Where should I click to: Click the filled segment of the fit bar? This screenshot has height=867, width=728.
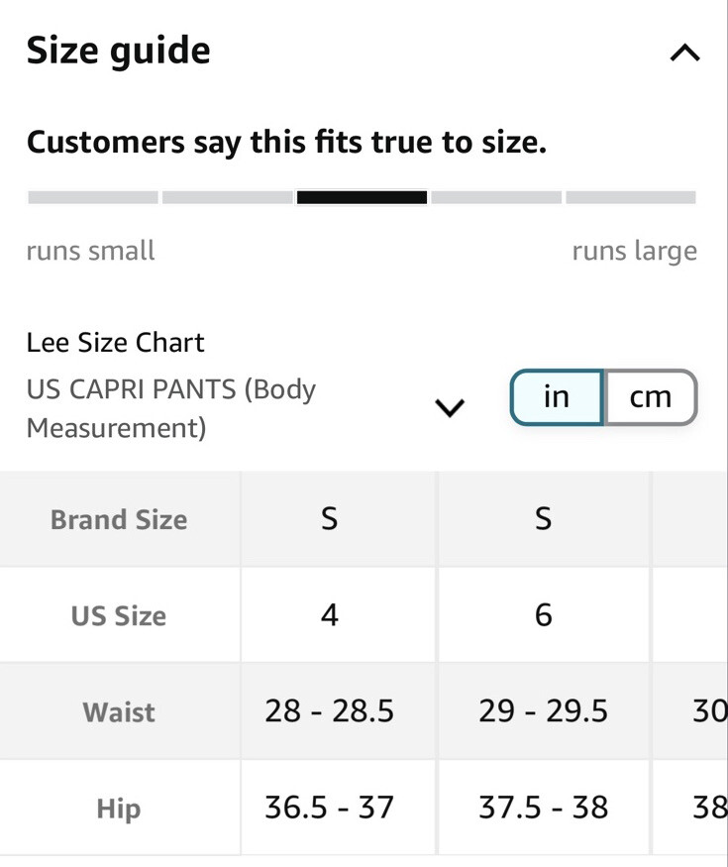point(363,196)
